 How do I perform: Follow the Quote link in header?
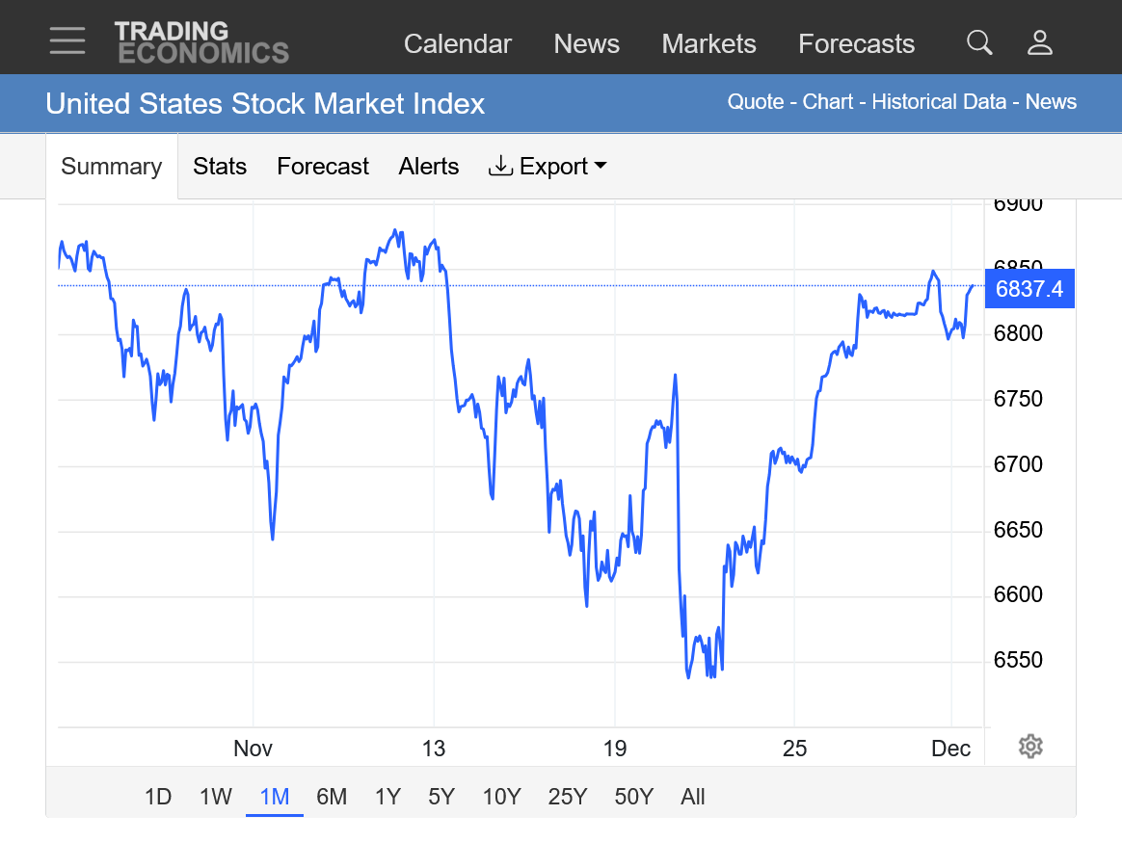click(755, 102)
